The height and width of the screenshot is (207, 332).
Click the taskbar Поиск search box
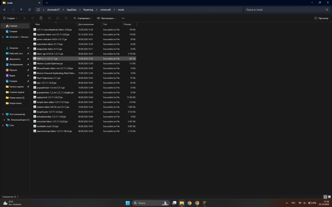(151, 203)
